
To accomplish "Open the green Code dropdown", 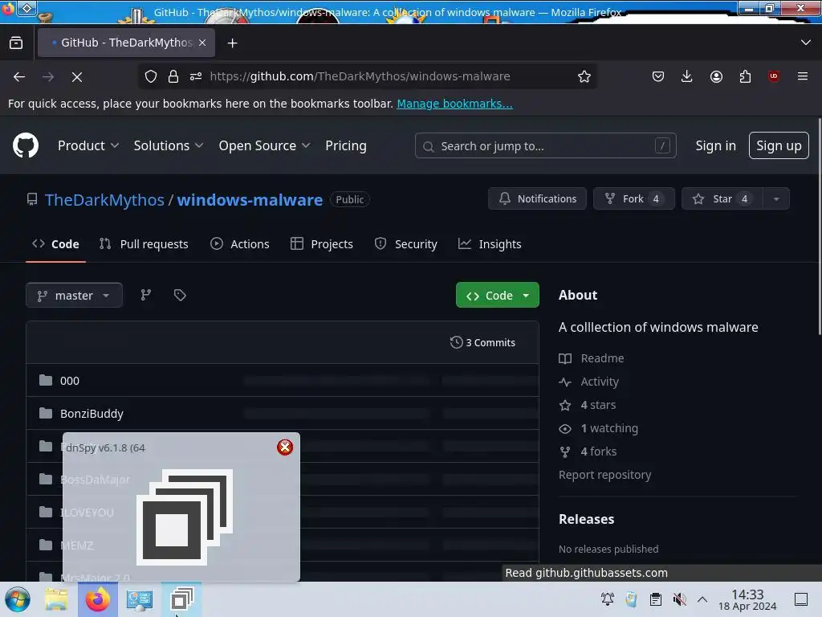I will coord(498,295).
